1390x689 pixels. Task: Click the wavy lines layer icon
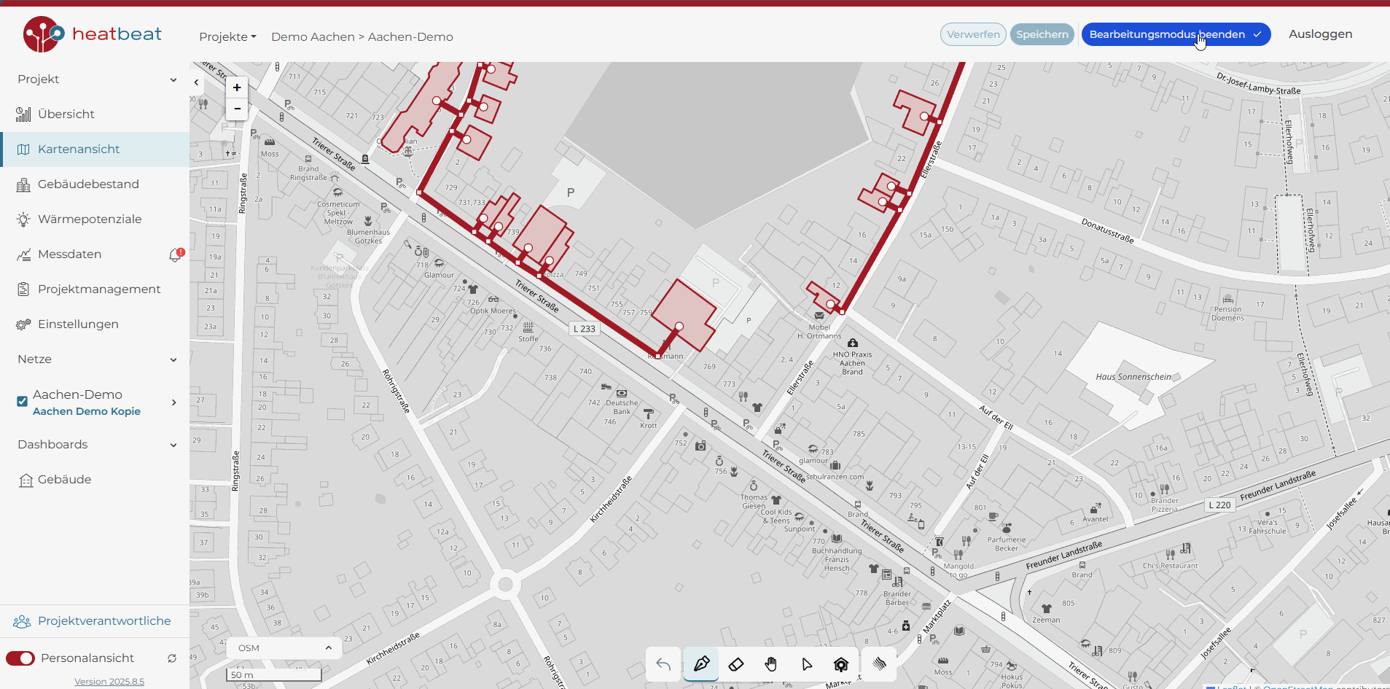pyautogui.click(x=880, y=664)
